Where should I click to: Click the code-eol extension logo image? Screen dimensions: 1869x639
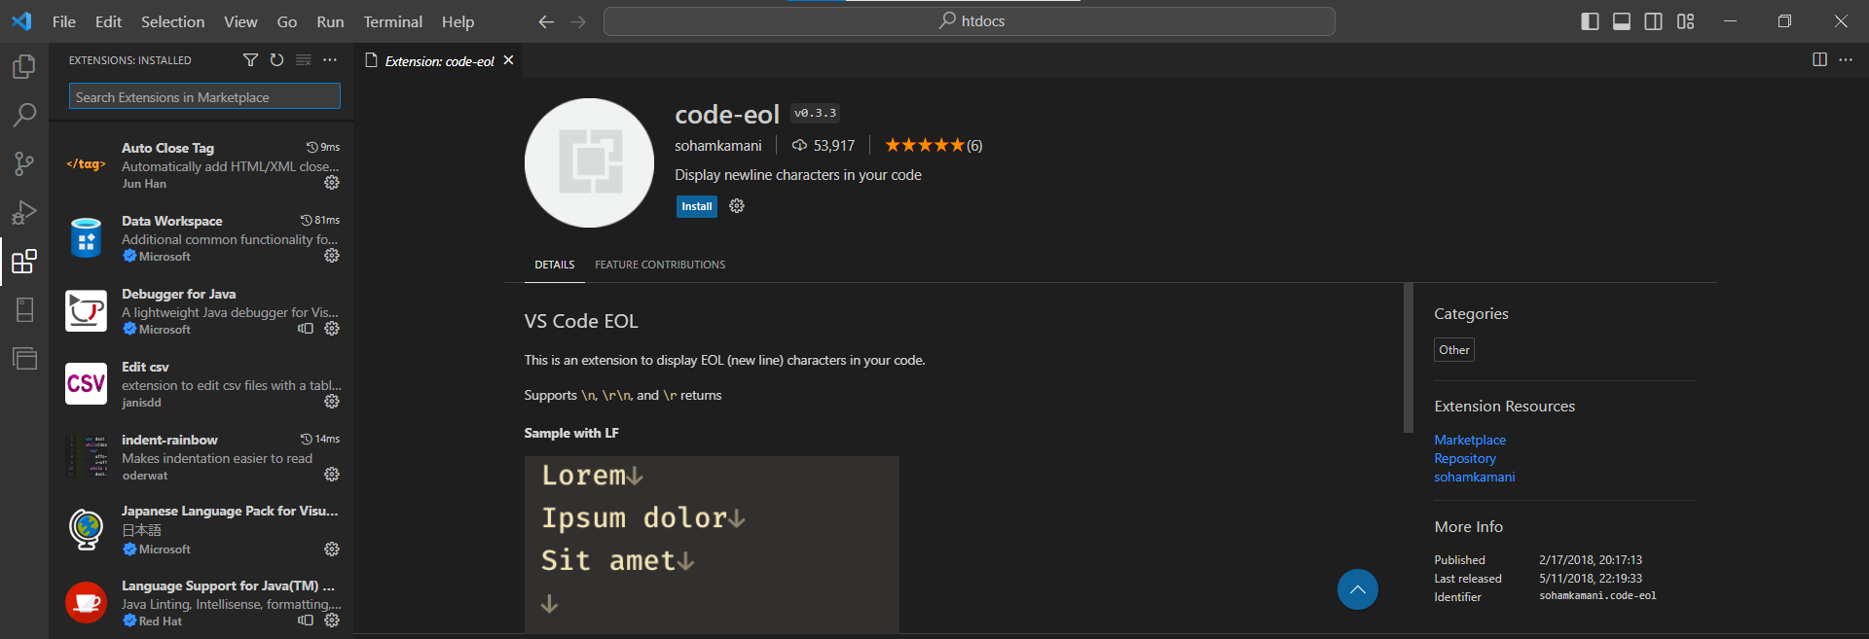[x=589, y=162]
